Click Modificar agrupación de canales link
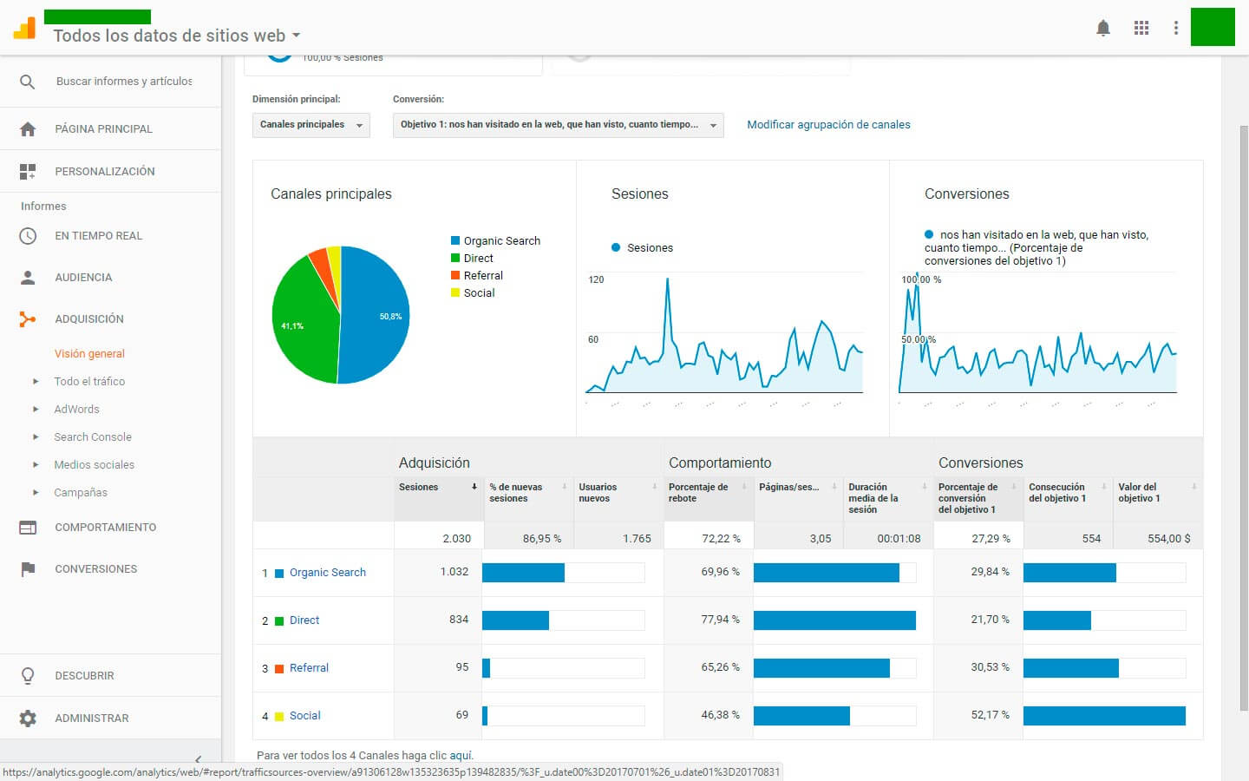 (828, 125)
